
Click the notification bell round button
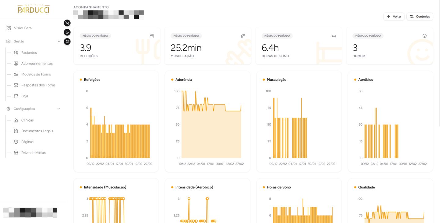pos(67,42)
